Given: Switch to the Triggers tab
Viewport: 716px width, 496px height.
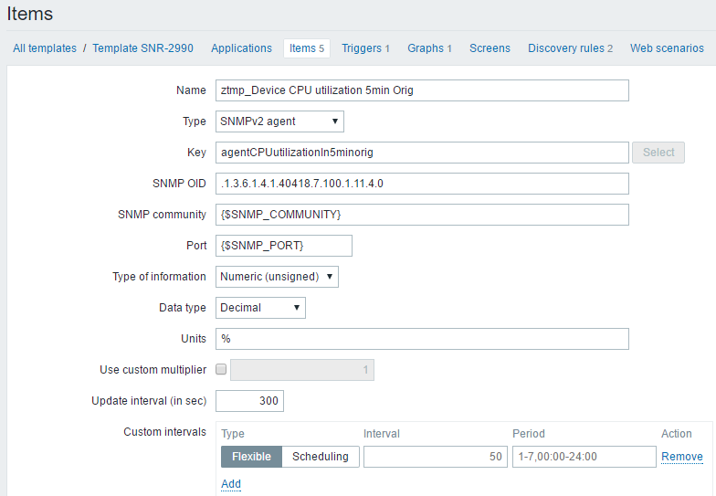Looking at the screenshot, I should (x=365, y=48).
